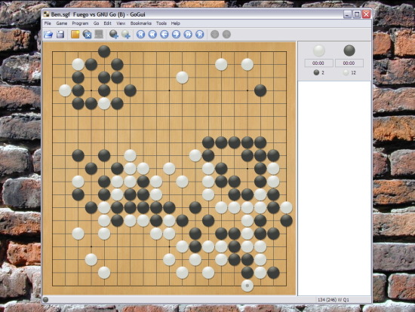Screen dimensions: 415x312
Task: Click the center star point of the board
Action: pos(169,168)
